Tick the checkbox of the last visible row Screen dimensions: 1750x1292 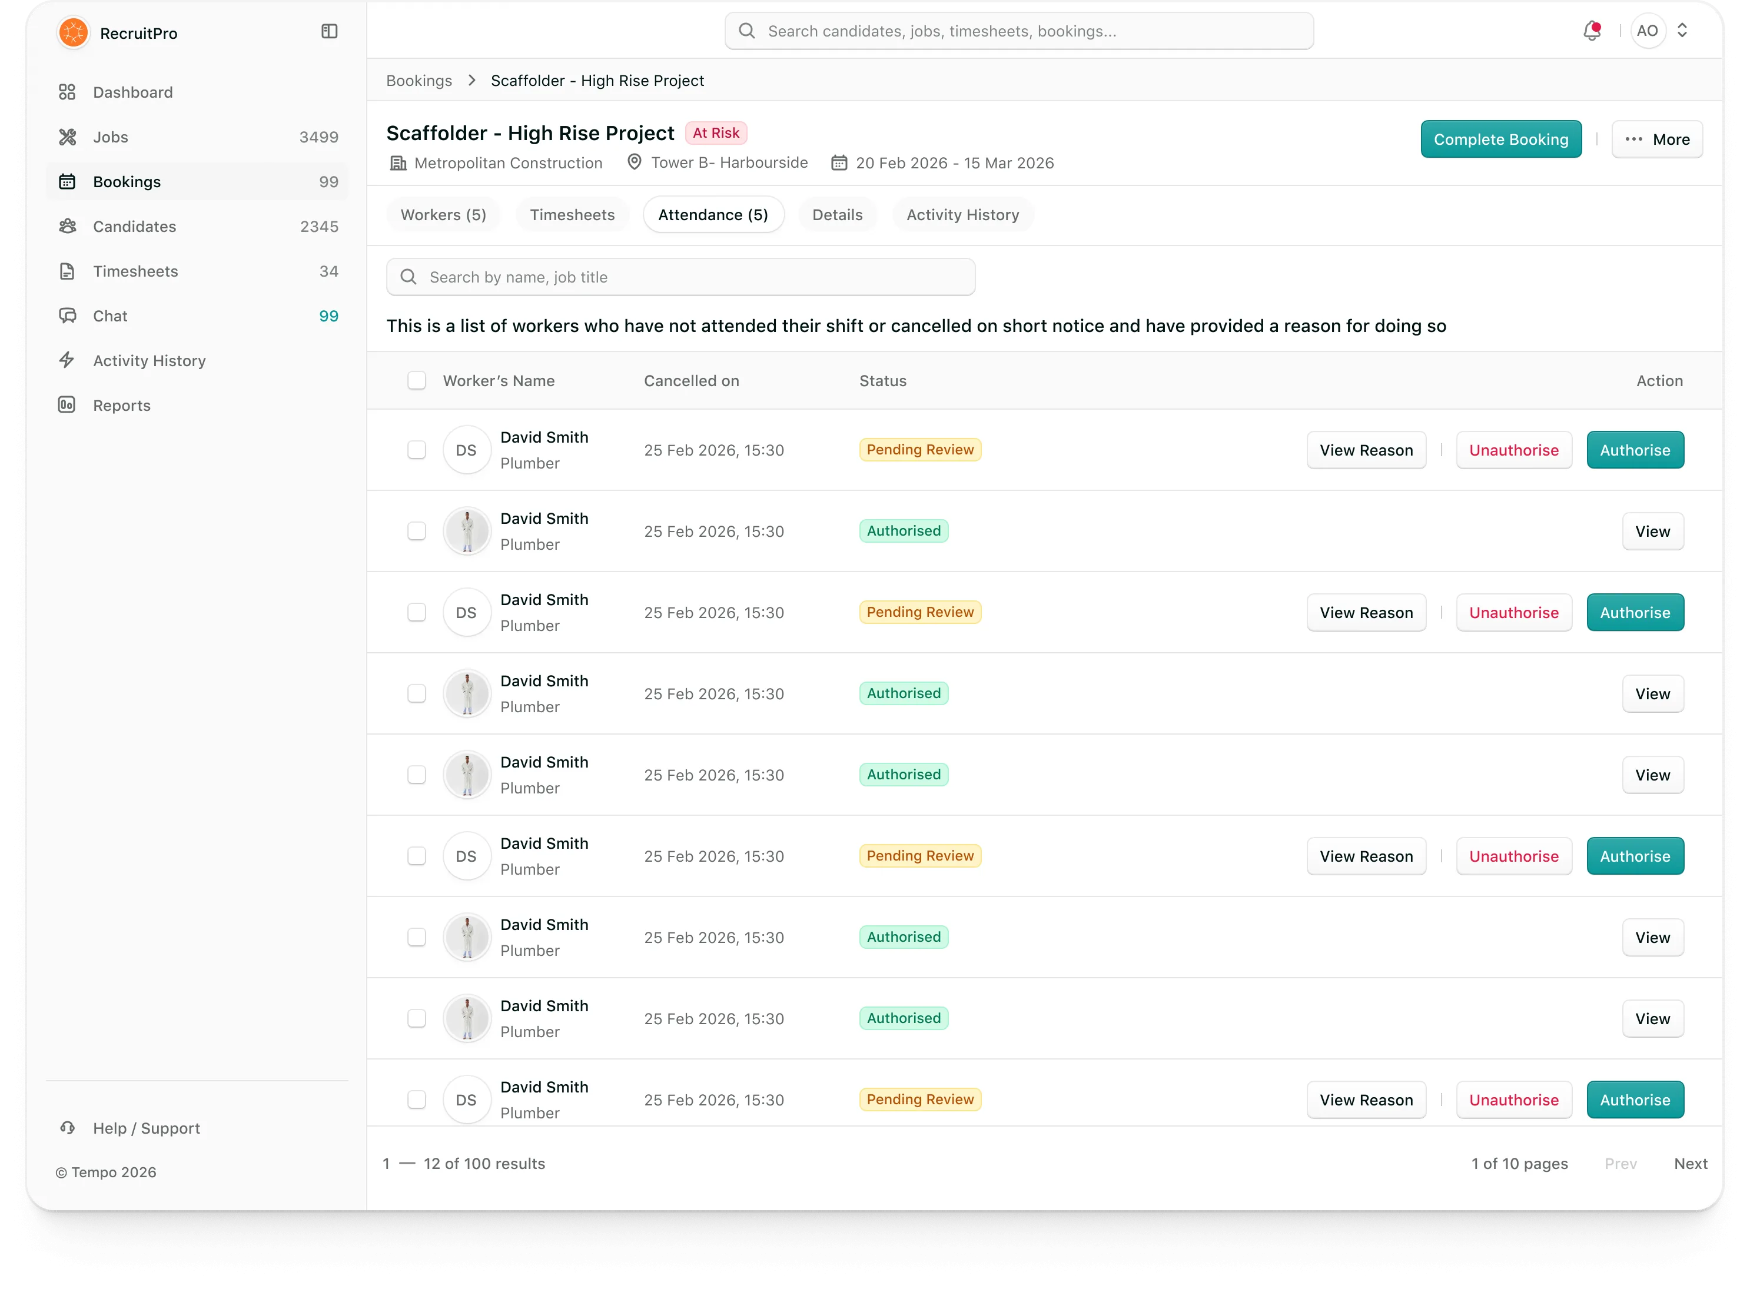(x=417, y=1100)
